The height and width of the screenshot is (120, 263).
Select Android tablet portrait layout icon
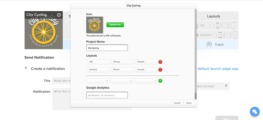[x=235, y=35]
